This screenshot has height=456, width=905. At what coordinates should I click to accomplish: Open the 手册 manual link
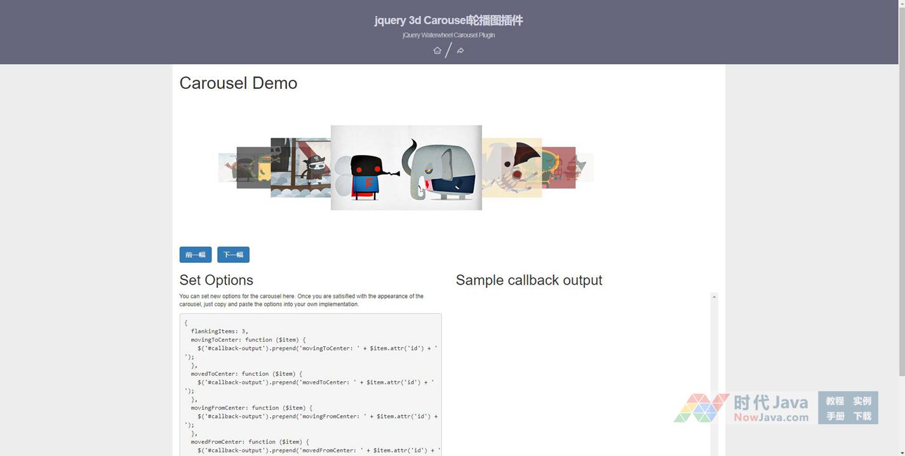835,416
